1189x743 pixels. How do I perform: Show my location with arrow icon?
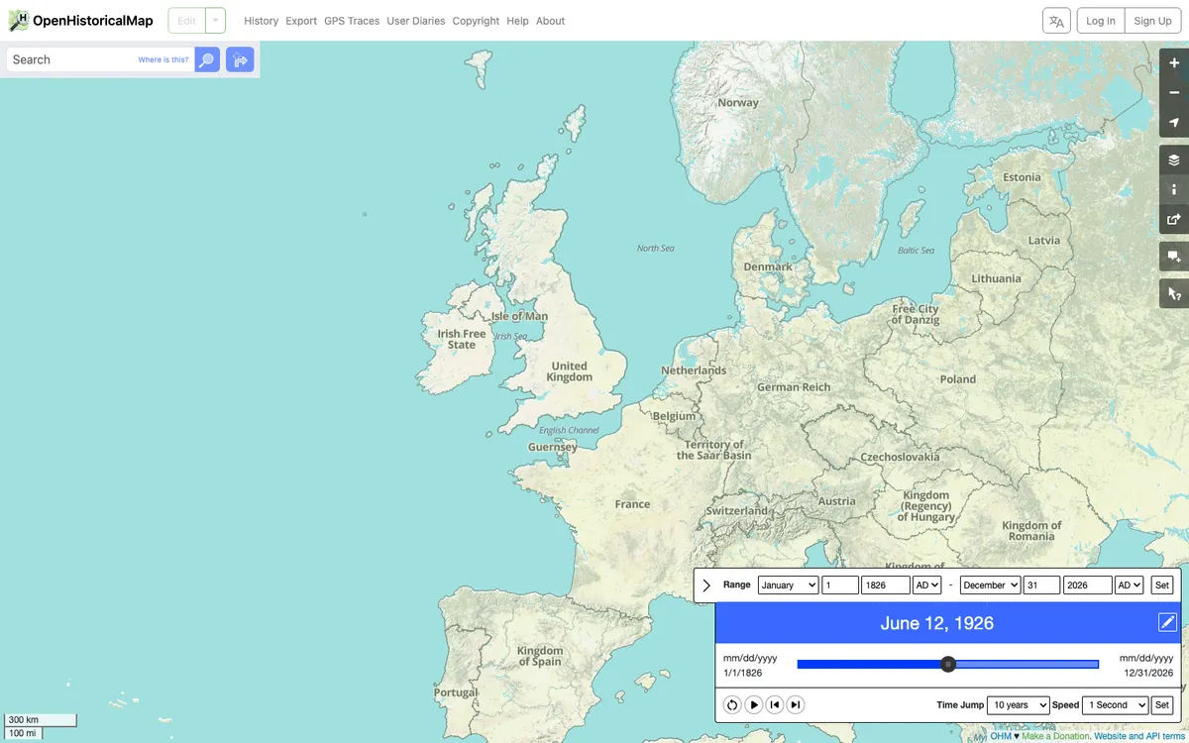click(1174, 122)
